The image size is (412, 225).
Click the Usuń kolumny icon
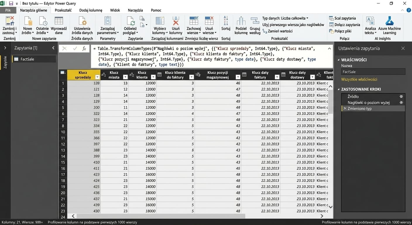tap(176, 21)
